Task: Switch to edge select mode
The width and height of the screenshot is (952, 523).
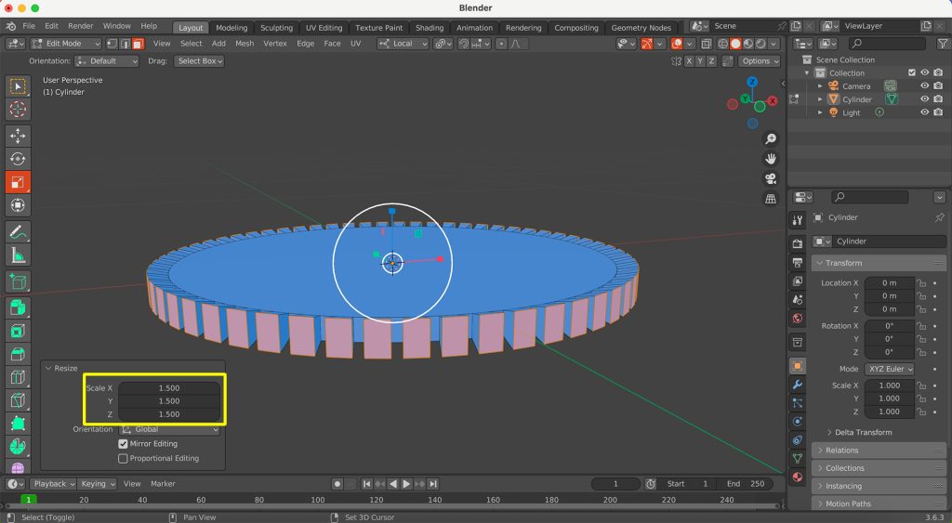Action: pyautogui.click(x=126, y=44)
